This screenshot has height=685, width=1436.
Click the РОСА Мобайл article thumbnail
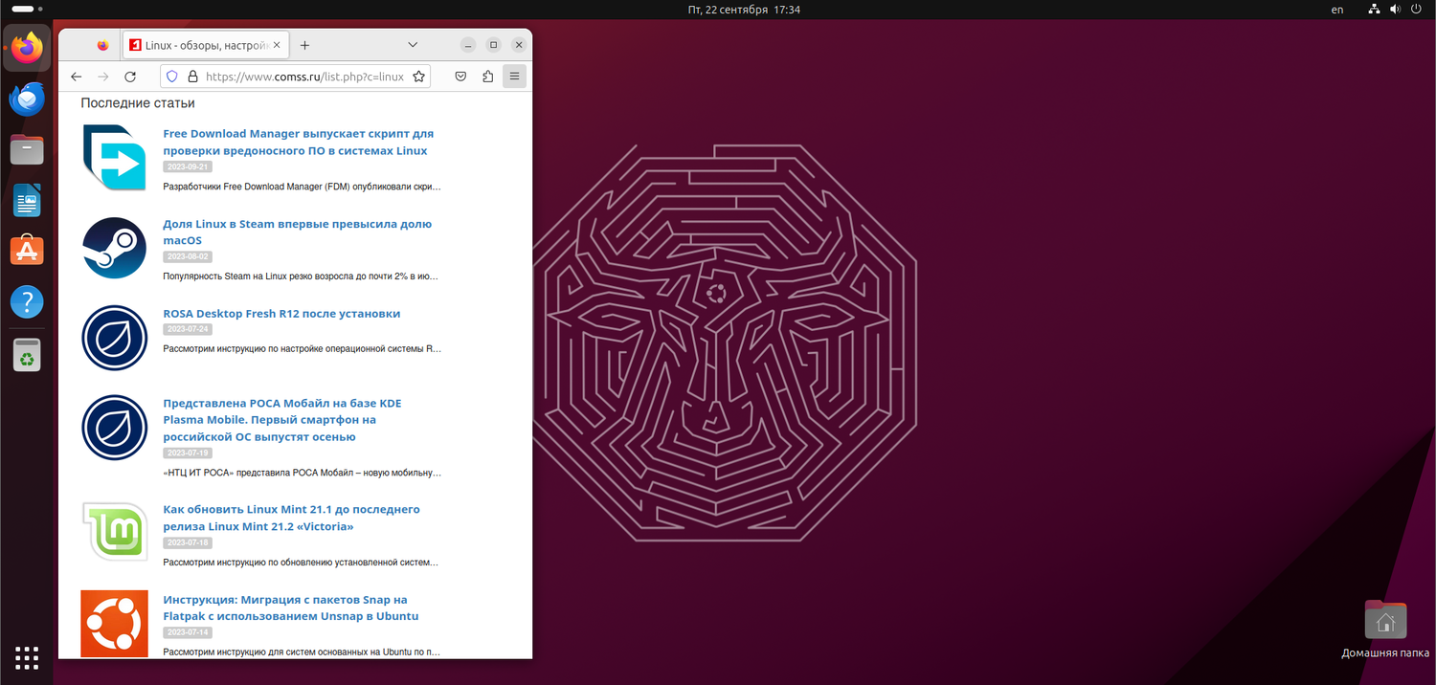114,428
